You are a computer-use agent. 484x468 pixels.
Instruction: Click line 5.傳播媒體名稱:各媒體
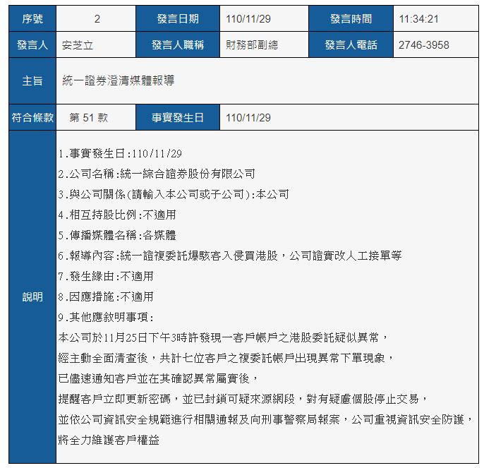point(117,235)
